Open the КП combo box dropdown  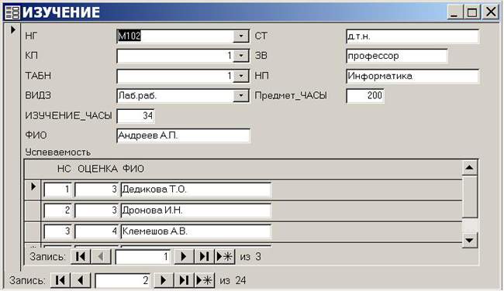241,56
